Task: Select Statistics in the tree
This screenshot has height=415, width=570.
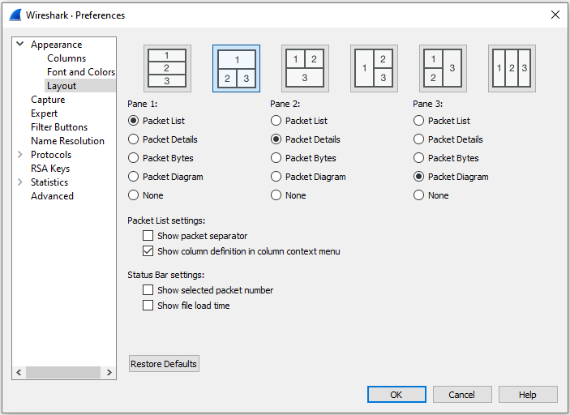Action: click(x=49, y=182)
